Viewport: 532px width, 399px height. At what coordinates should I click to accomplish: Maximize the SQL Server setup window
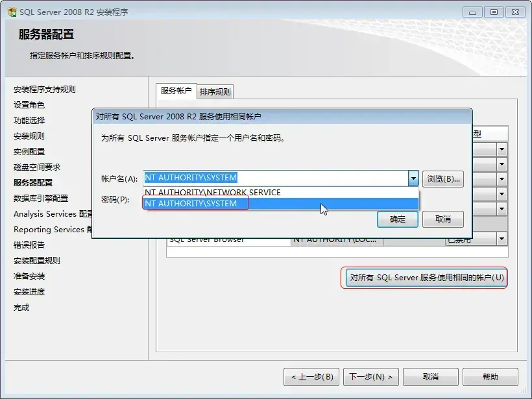click(494, 12)
